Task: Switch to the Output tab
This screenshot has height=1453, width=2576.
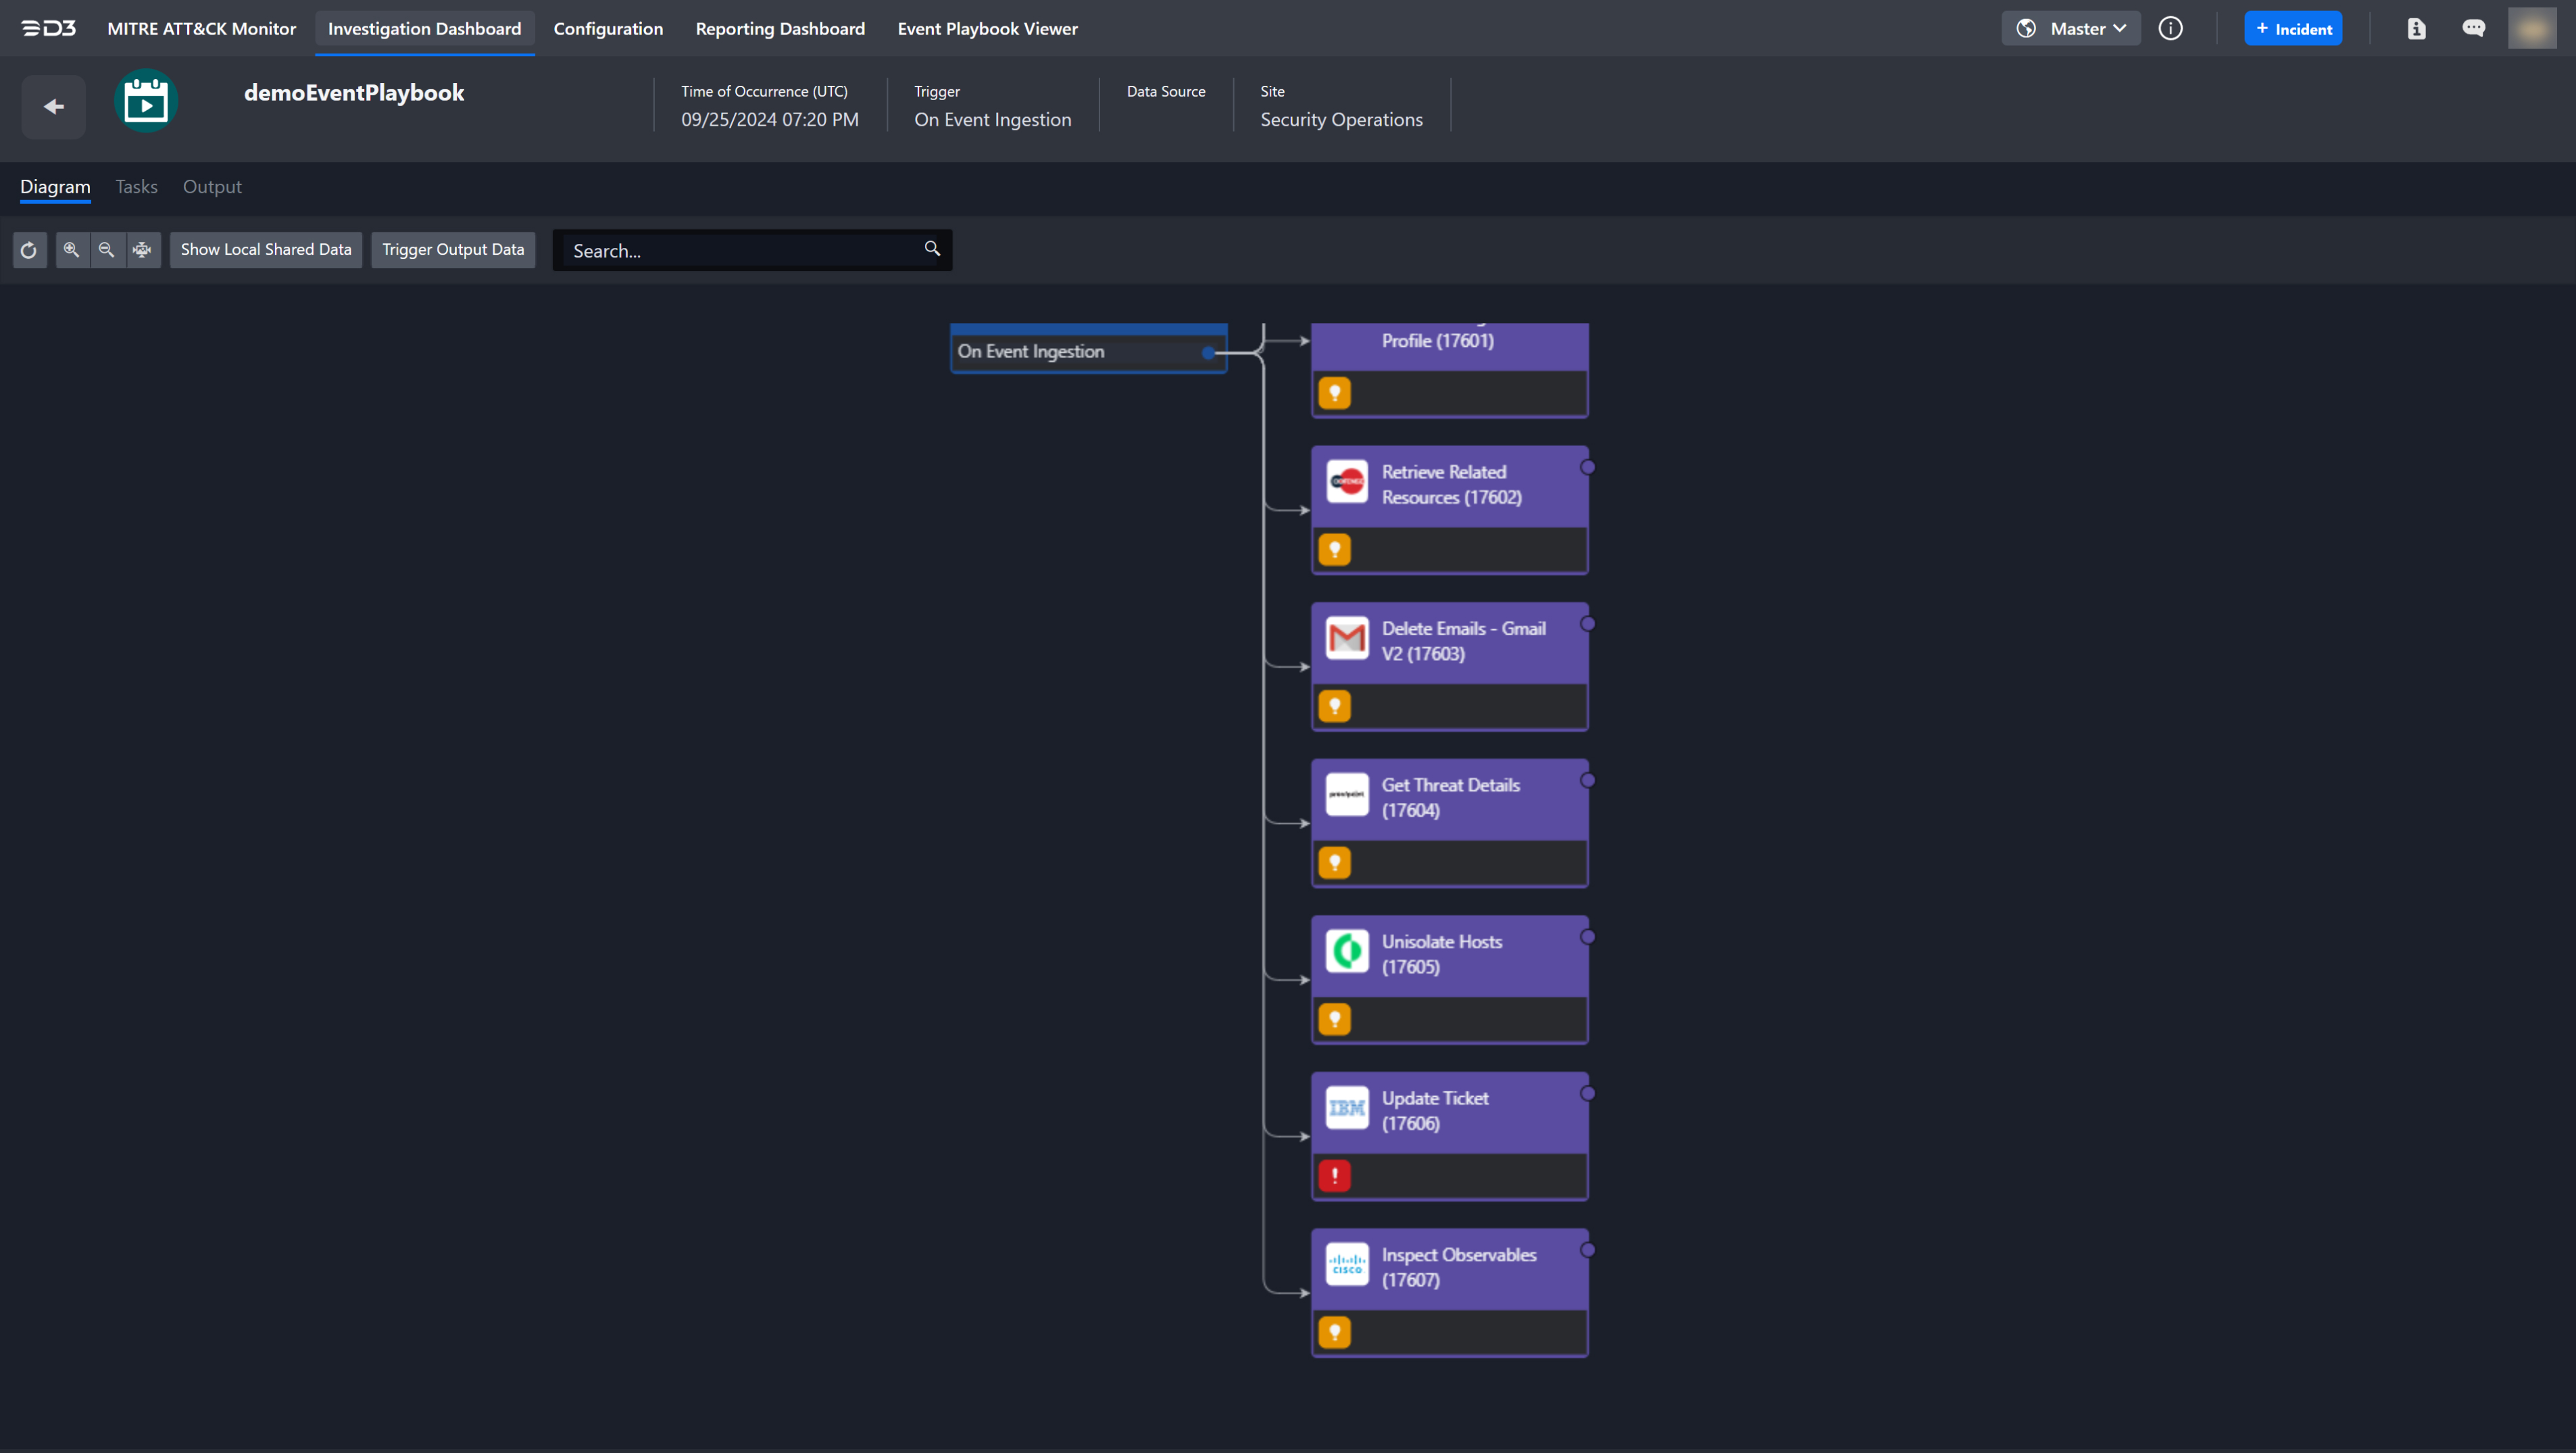Action: (212, 187)
